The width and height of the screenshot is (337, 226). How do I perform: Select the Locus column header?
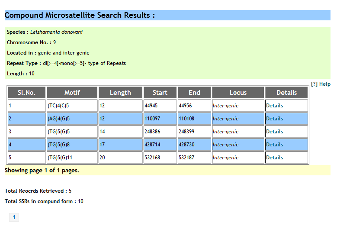coord(238,93)
